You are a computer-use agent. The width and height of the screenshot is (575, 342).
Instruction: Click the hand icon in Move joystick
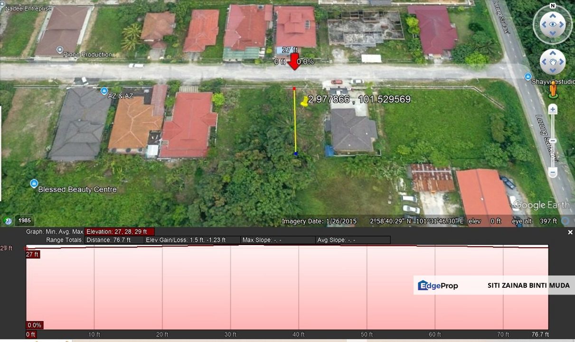553,62
